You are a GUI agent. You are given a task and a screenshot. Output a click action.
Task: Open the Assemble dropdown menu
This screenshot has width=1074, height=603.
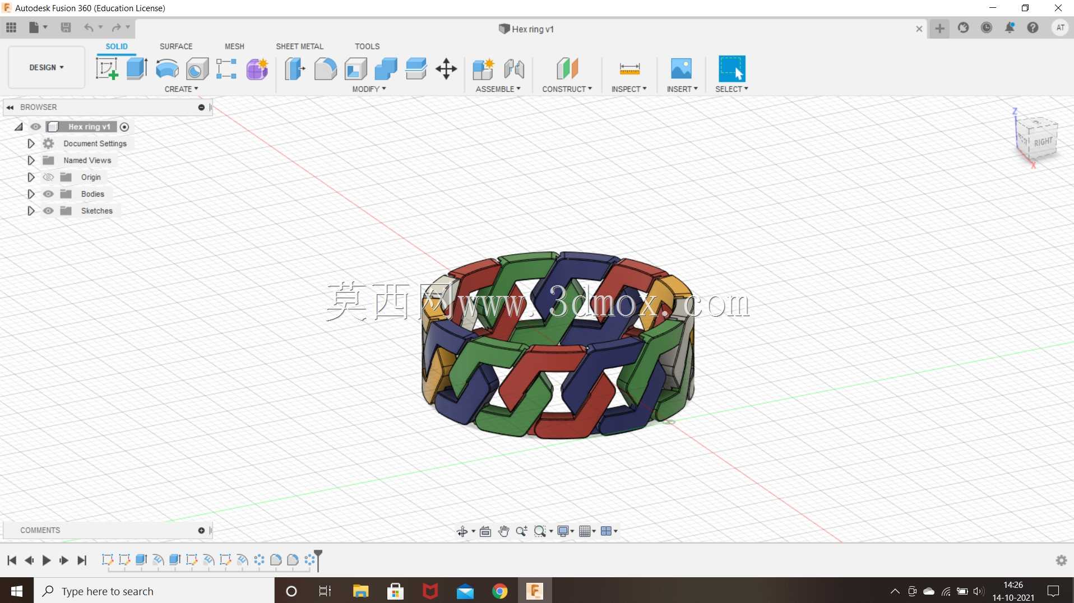coord(498,89)
